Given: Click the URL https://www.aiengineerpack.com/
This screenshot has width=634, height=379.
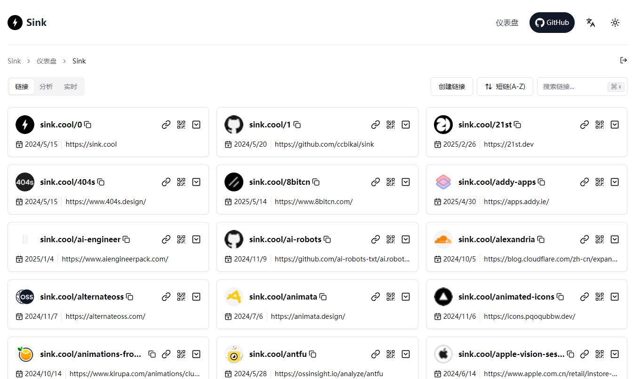Looking at the screenshot, I should tap(115, 259).
